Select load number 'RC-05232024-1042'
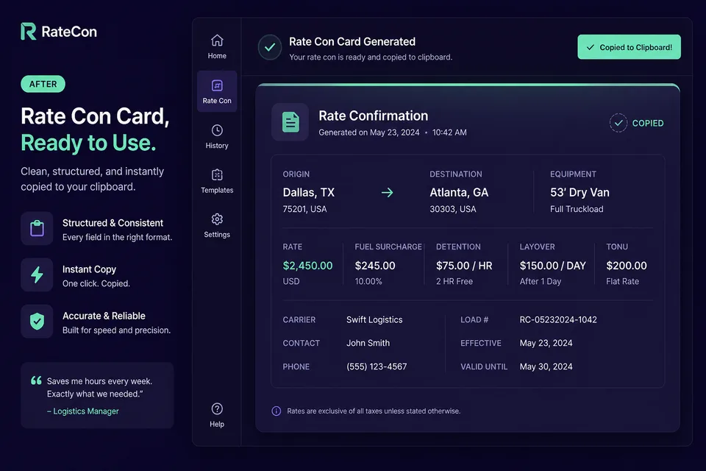Viewport: 706px width, 471px height. tap(558, 319)
